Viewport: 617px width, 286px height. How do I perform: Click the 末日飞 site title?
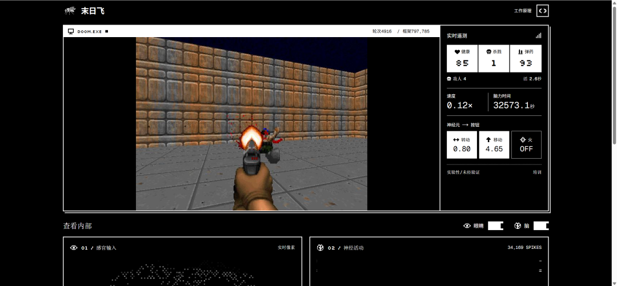(93, 11)
